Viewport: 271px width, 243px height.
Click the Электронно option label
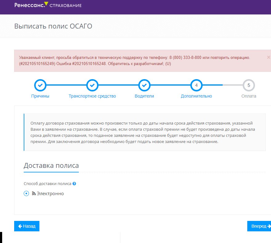(50, 194)
